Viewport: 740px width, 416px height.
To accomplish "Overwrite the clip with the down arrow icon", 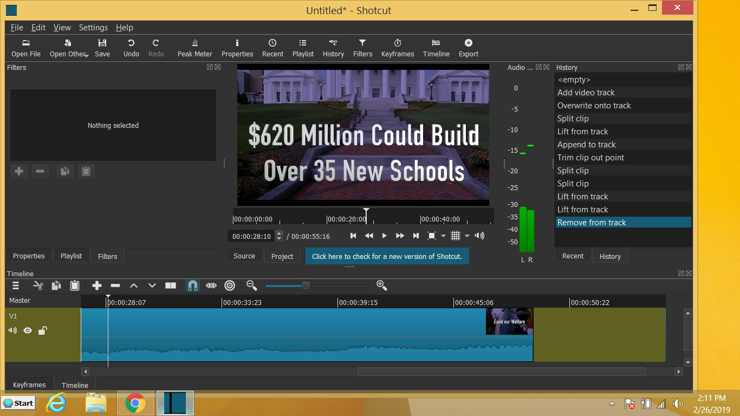I will [152, 285].
